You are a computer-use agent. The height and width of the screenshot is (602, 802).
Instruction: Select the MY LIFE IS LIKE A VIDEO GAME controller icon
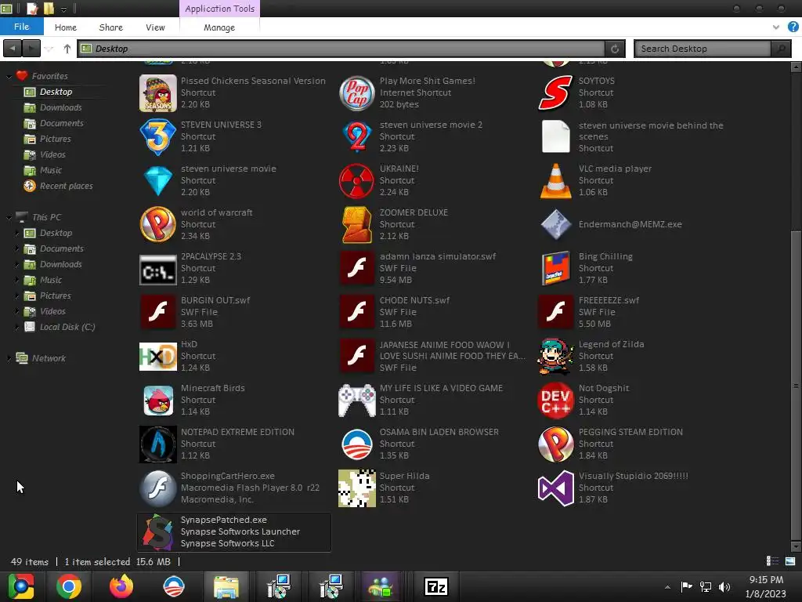tap(357, 401)
